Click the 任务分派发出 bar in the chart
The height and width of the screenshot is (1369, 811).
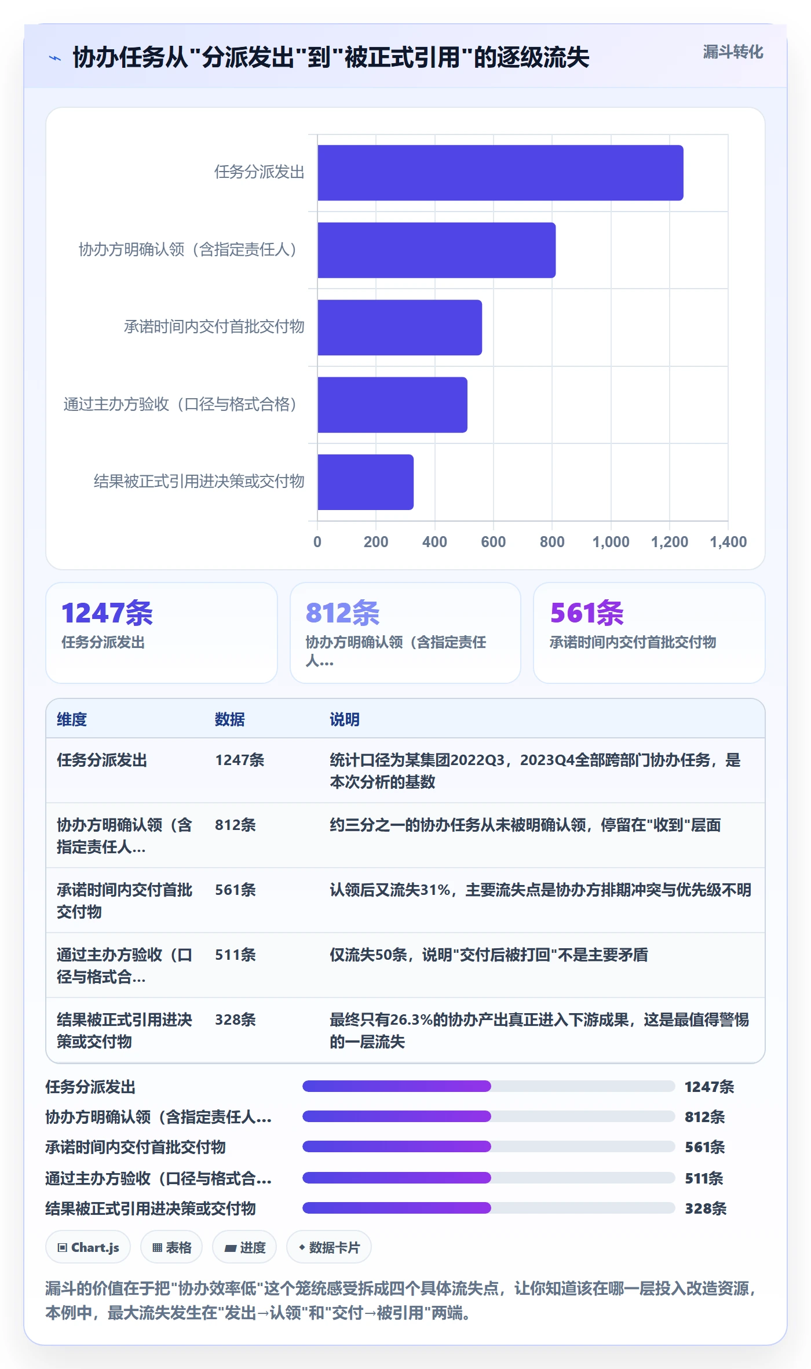click(x=501, y=173)
